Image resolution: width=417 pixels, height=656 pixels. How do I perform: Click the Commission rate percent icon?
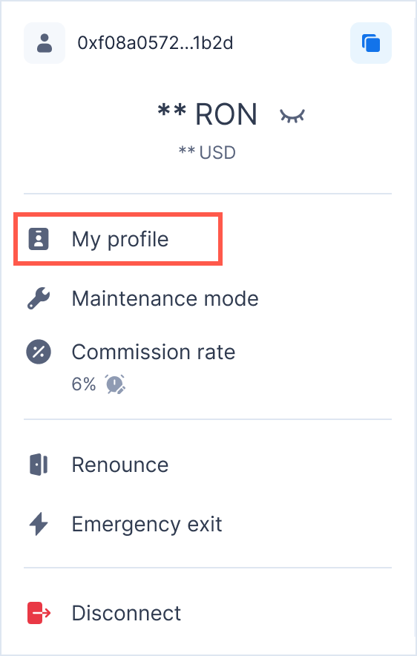coord(39,352)
